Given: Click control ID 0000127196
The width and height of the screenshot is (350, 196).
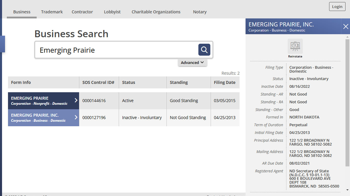Looking at the screenshot, I should [94, 118].
